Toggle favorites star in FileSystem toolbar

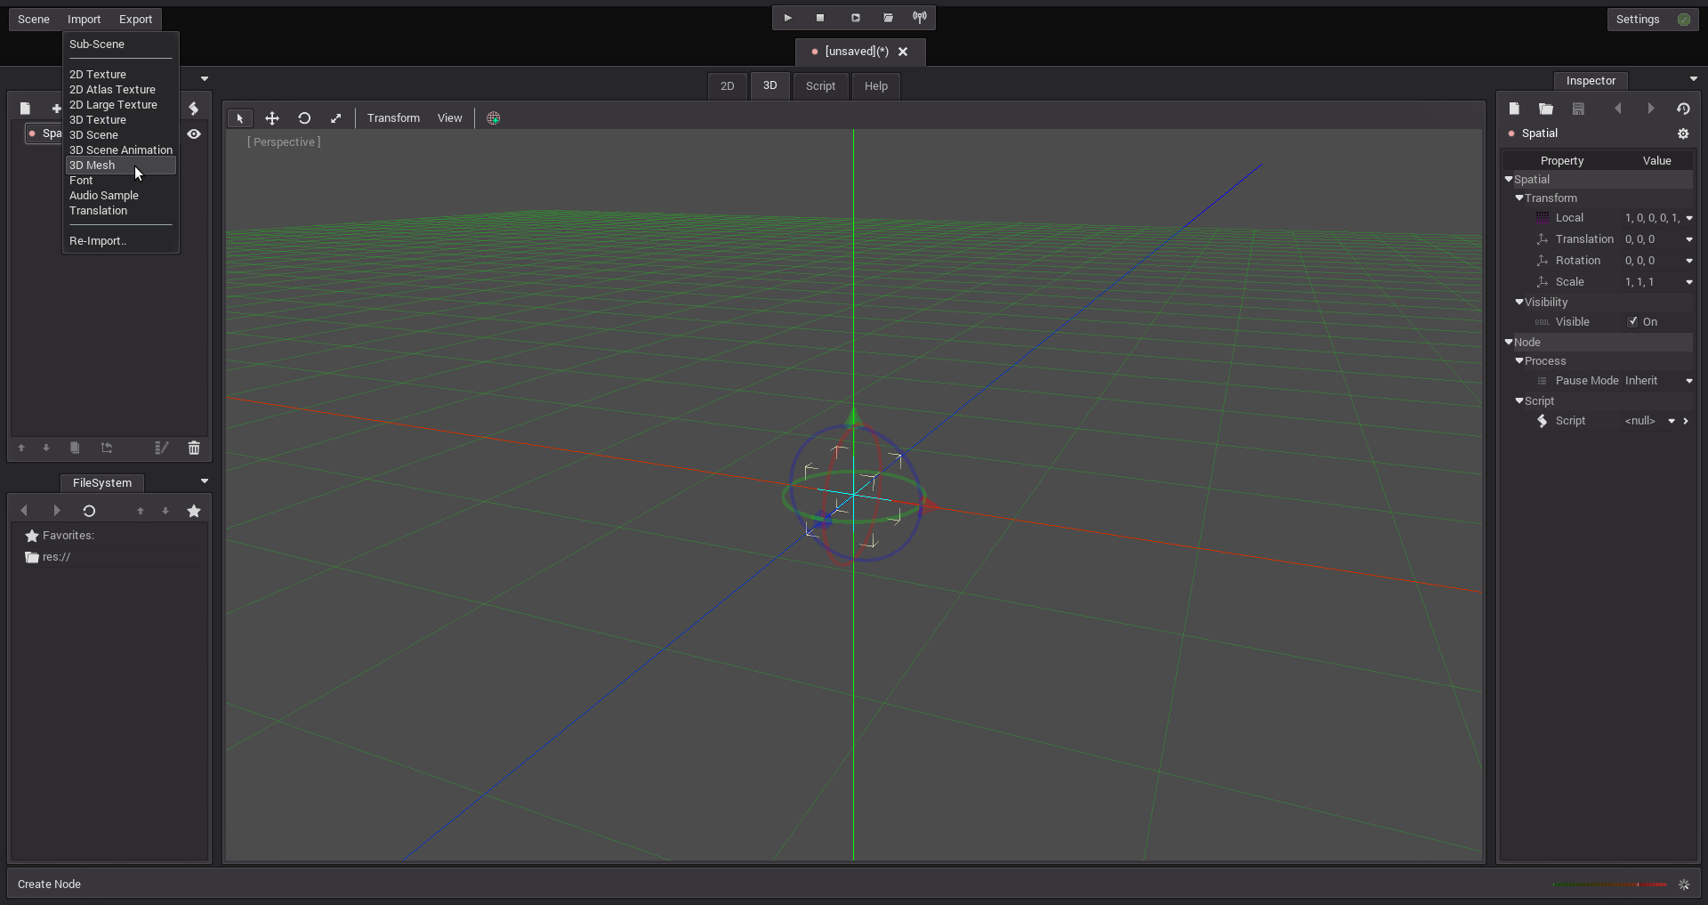(x=194, y=511)
